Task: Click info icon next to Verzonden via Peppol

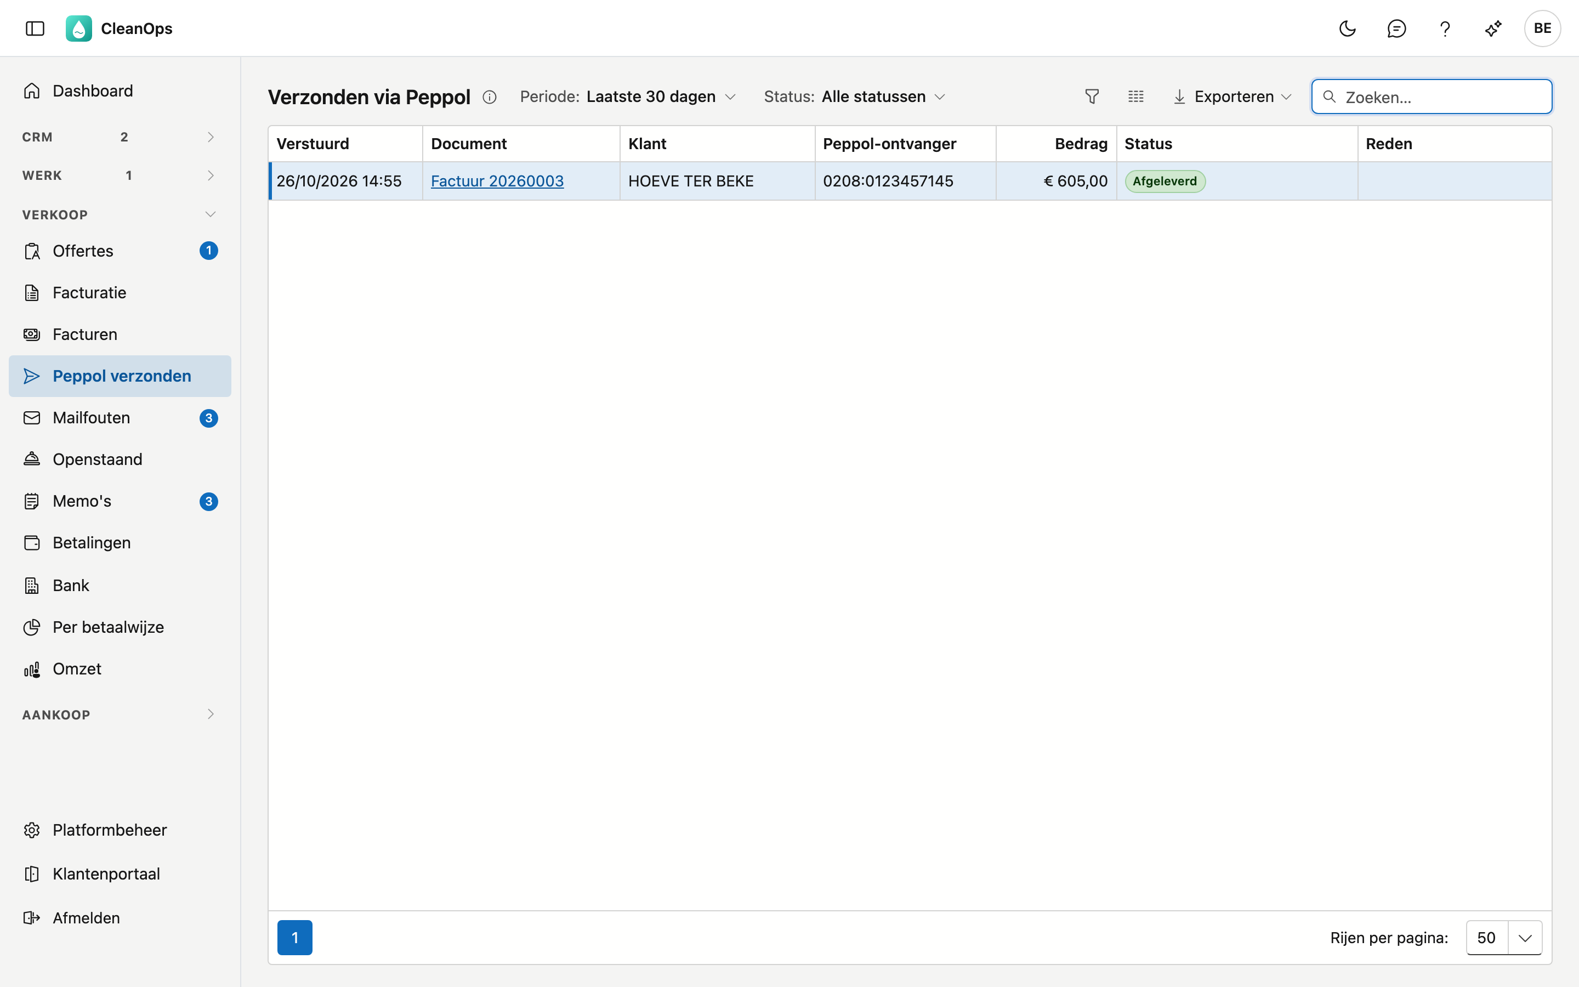Action: click(490, 97)
